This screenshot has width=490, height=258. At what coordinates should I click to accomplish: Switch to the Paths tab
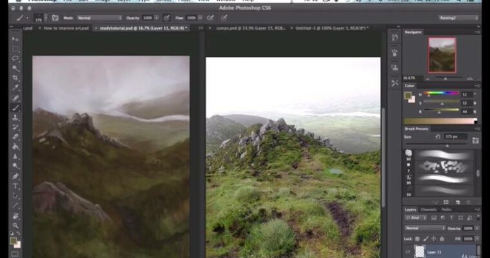tap(446, 210)
